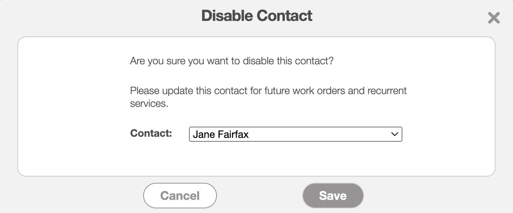Click the Jane Fairfax text in selector
This screenshot has width=513, height=213.
coord(220,135)
